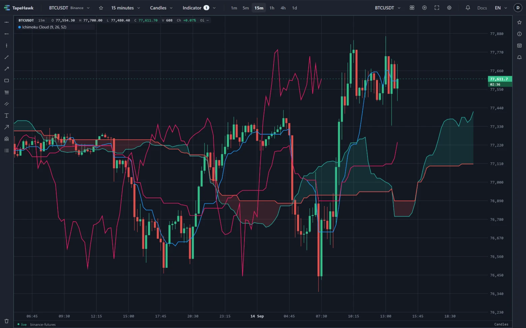Select the parallel channel drawing tool

pos(6,104)
